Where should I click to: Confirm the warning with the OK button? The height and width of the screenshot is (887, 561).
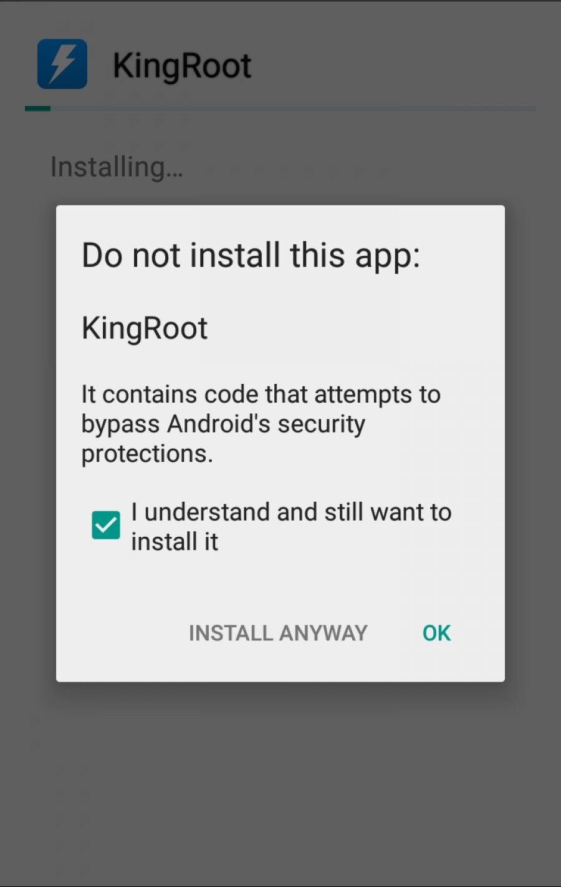point(436,633)
